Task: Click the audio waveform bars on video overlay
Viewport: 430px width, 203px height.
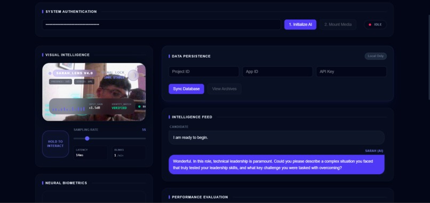Action: (69, 109)
